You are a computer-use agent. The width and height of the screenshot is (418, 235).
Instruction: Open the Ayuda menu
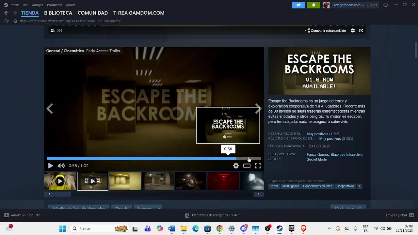coord(71,5)
